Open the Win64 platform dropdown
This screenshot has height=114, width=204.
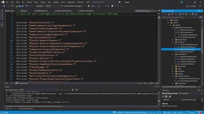(53, 6)
